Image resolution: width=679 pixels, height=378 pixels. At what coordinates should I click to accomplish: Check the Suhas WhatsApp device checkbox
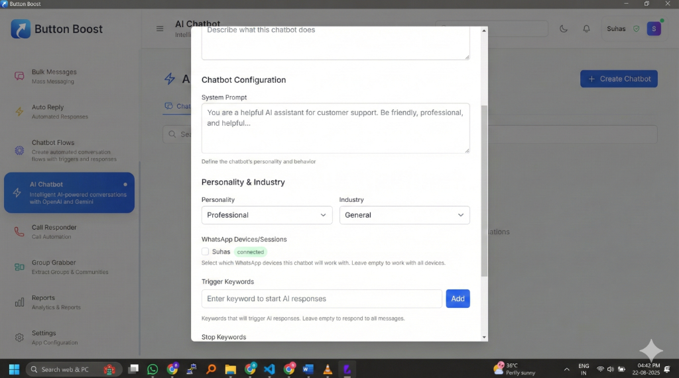pos(206,252)
